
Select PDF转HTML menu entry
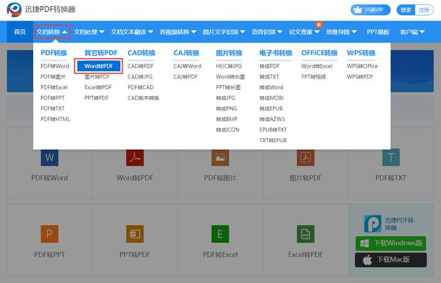click(x=55, y=119)
